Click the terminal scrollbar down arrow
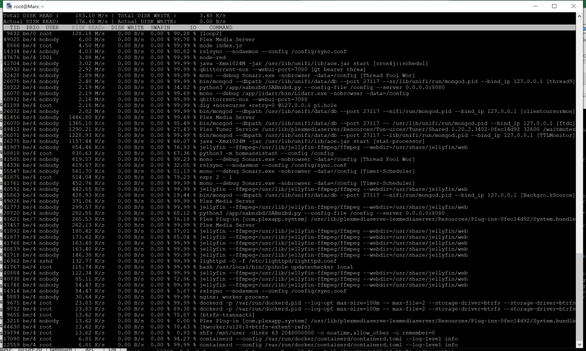This screenshot has width=586, height=351. pyautogui.click(x=579, y=345)
